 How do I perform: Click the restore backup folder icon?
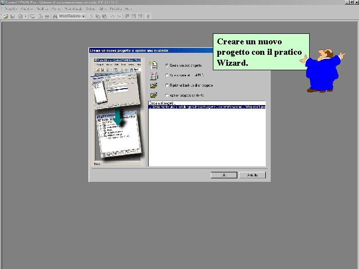coord(154,86)
